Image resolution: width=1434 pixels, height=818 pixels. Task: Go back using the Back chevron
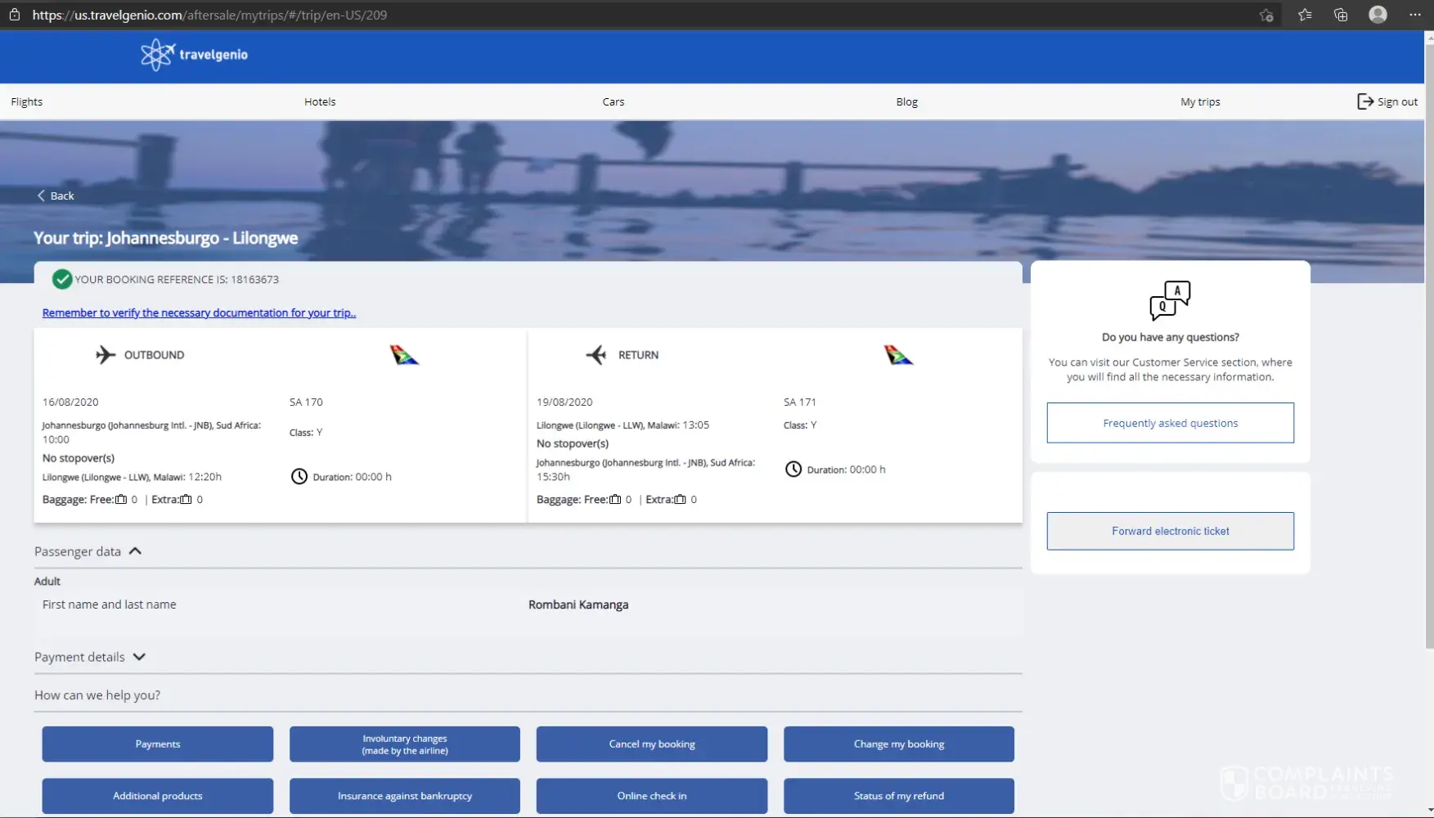click(x=41, y=196)
